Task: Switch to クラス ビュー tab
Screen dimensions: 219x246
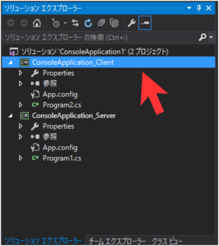Action: pyautogui.click(x=167, y=241)
